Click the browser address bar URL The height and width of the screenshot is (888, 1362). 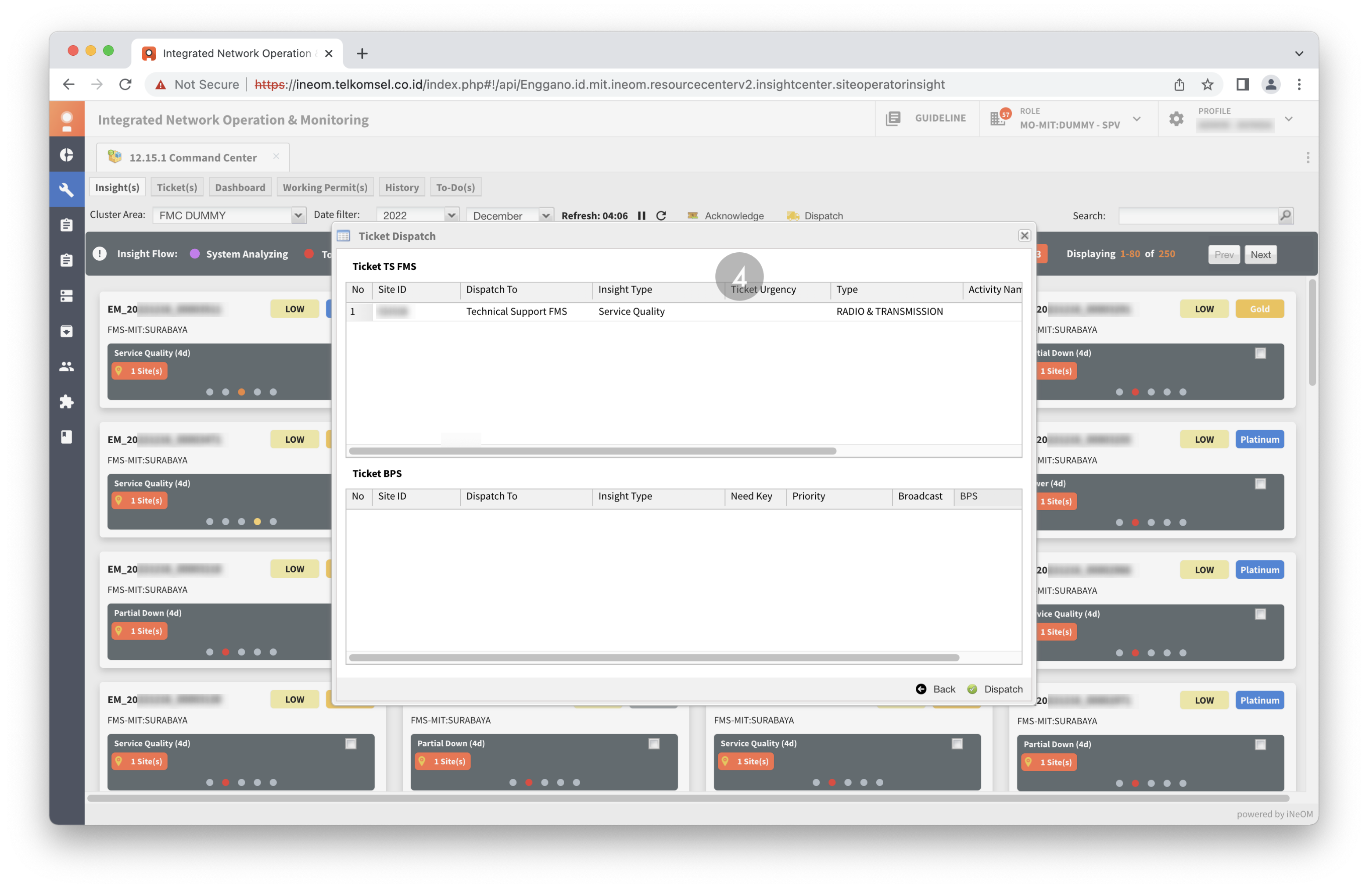coord(599,85)
